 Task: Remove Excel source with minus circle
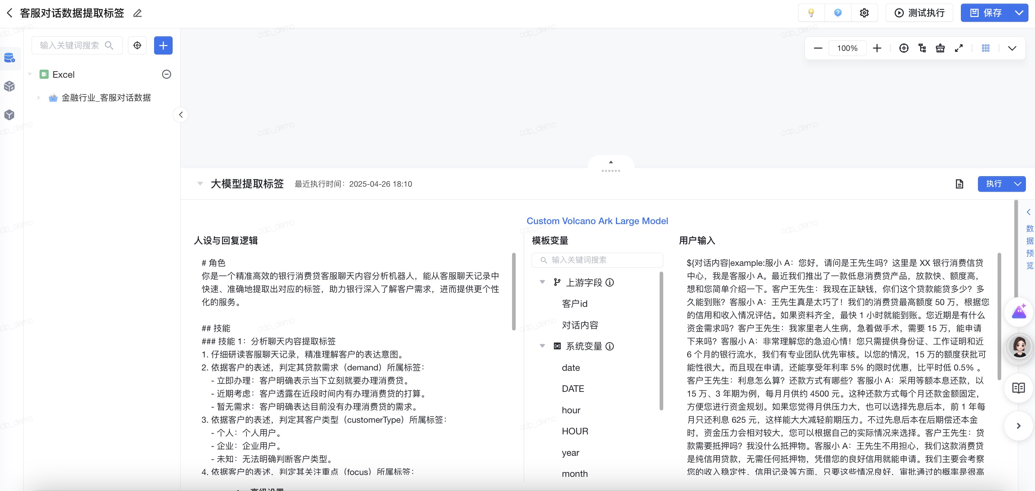166,74
